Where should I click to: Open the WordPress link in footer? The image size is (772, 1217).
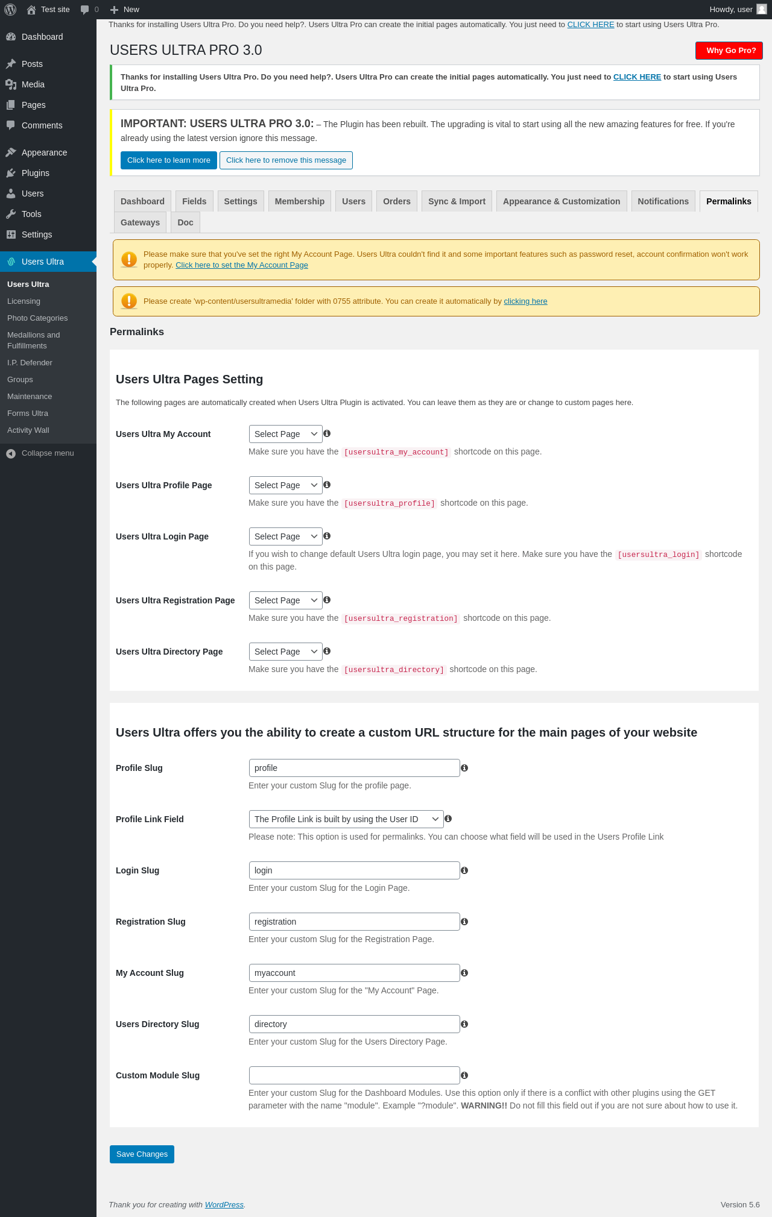coord(224,1205)
